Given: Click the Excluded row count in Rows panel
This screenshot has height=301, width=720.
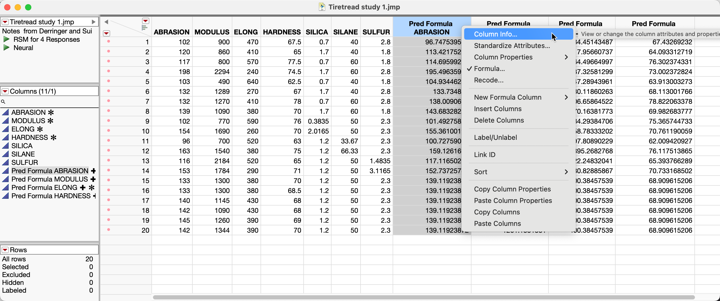Looking at the screenshot, I should tap(91, 274).
